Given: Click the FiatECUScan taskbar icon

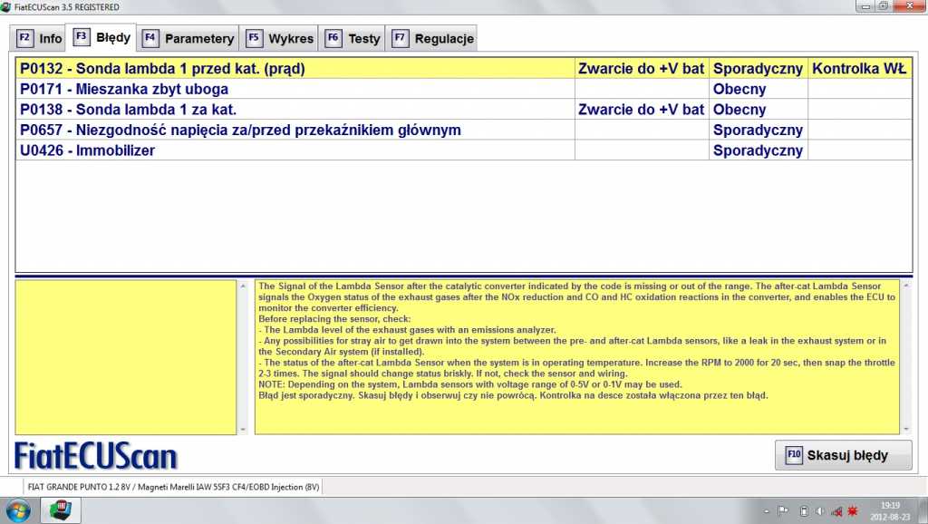Looking at the screenshot, I should (61, 510).
